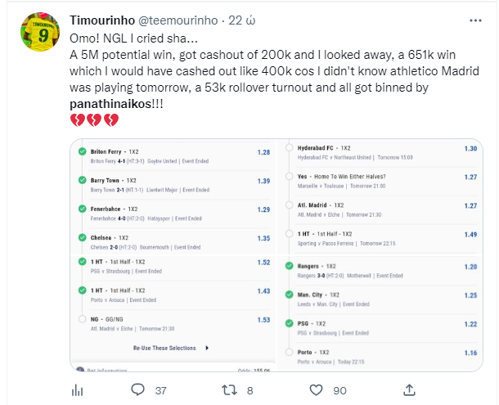Expand the Re-Use These Selections arrow
The height and width of the screenshot is (405, 499).
(207, 348)
